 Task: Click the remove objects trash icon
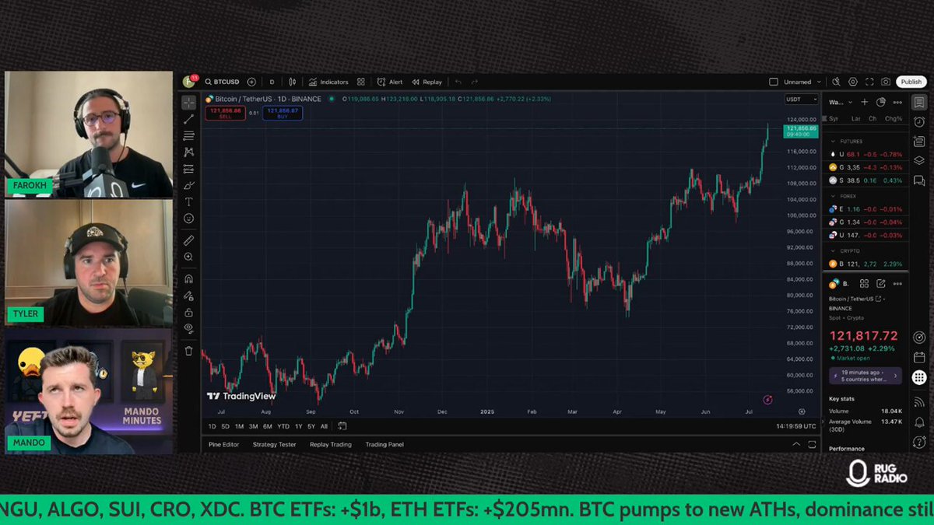click(x=189, y=351)
